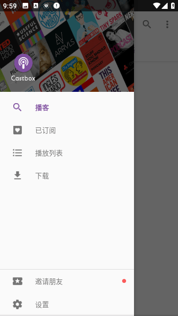Open the 已订阅 subscriptions entry
Viewport: 178px width, 316px height.
click(x=67, y=130)
